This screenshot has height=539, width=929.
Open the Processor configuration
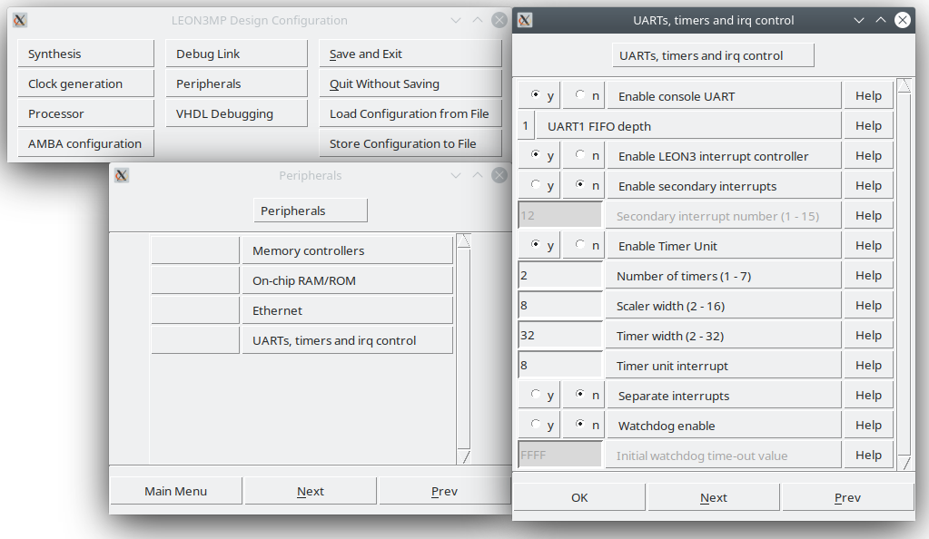pos(86,113)
